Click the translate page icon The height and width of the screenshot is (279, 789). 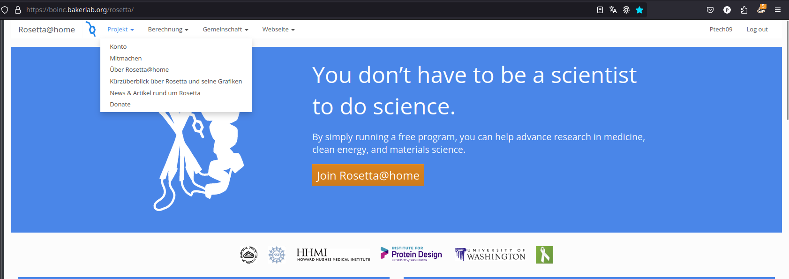(x=613, y=10)
